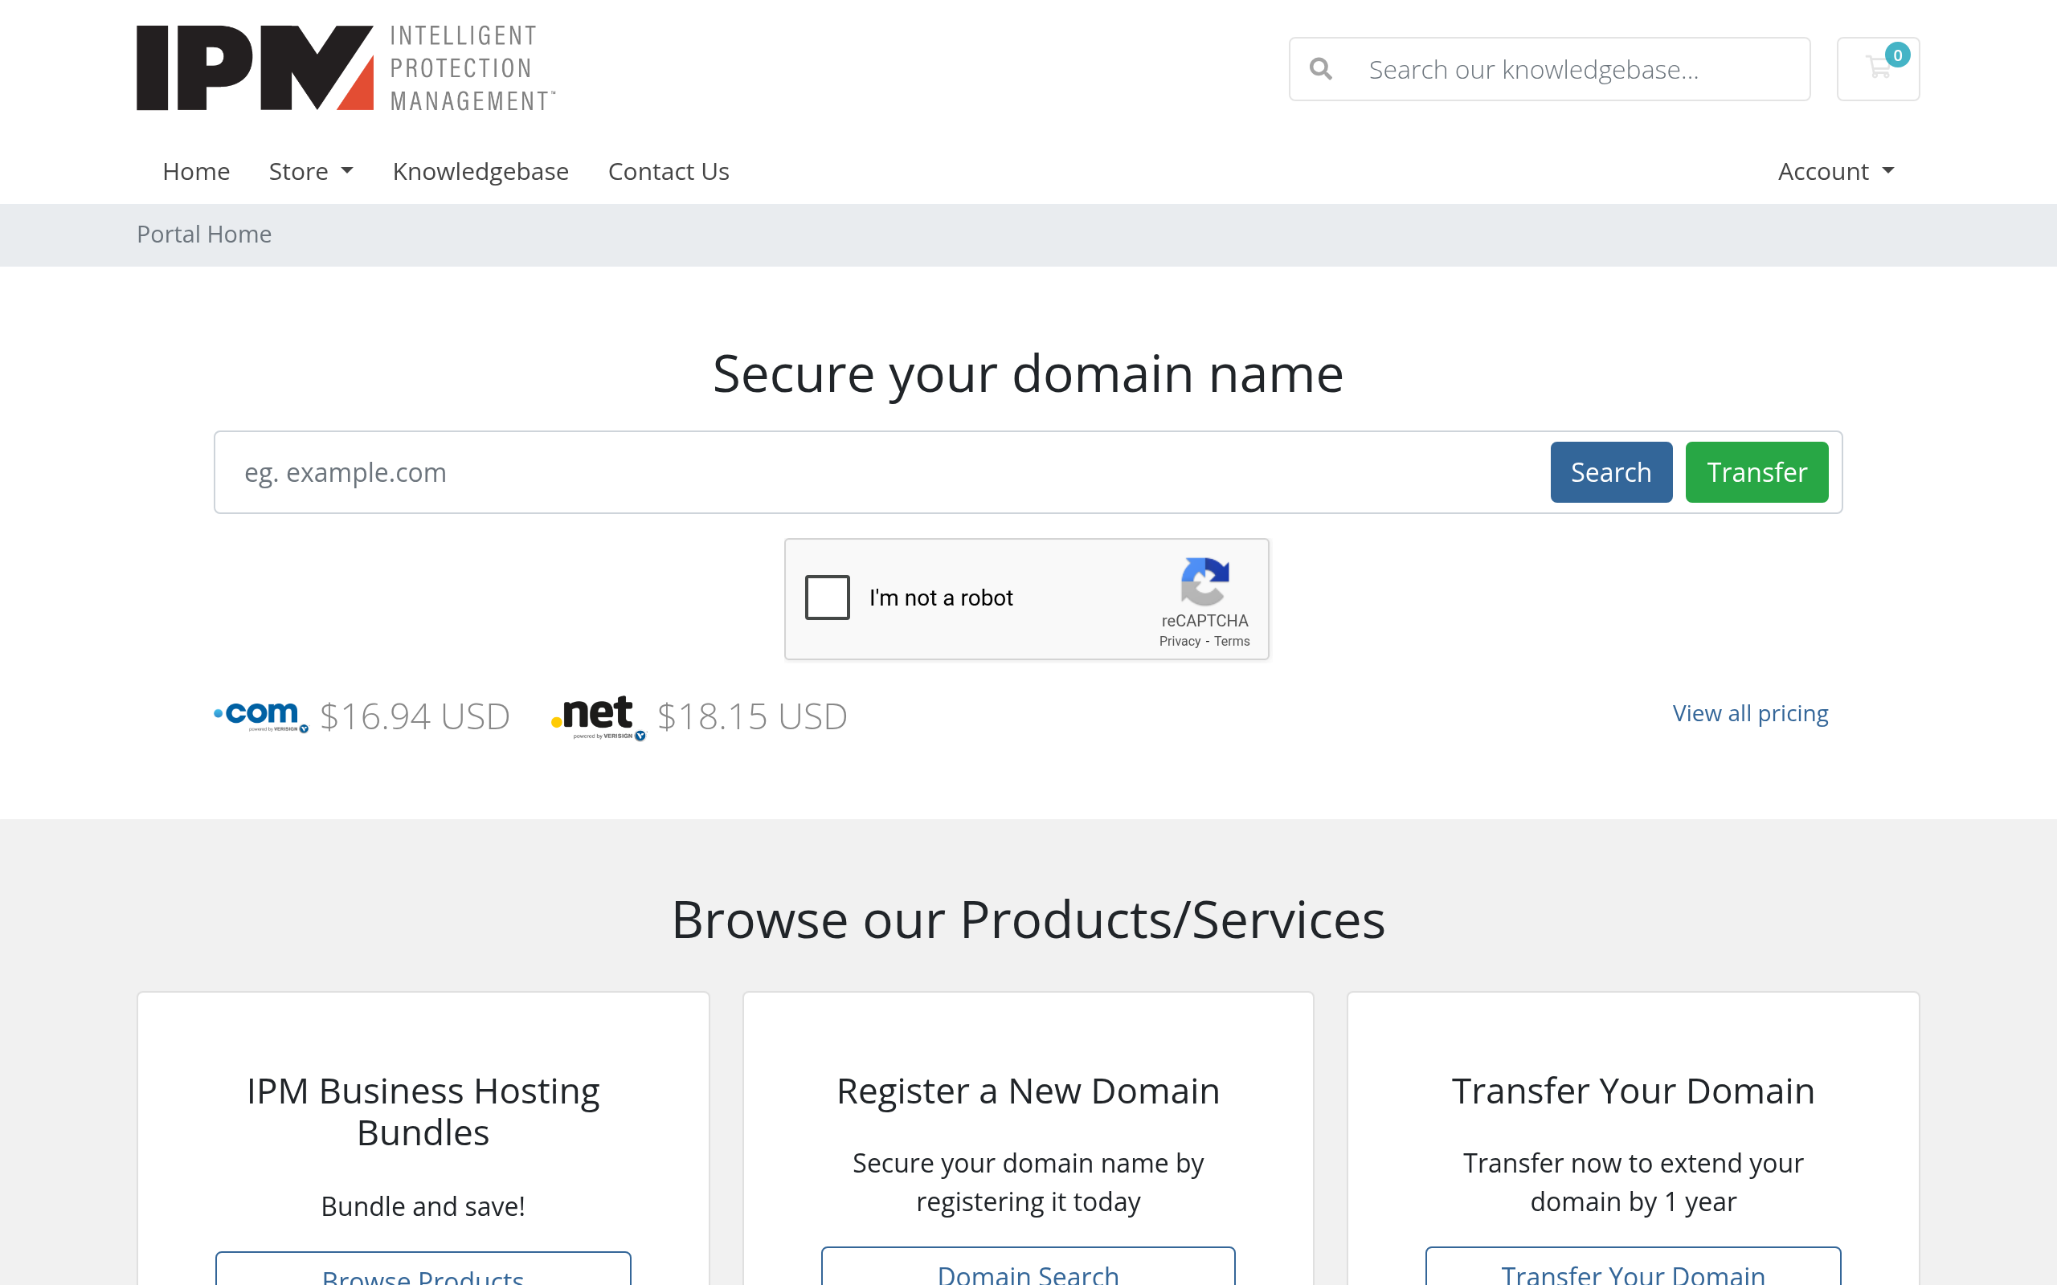The image size is (2057, 1285).
Task: Click the Portal Home breadcrumb
Action: pos(204,235)
